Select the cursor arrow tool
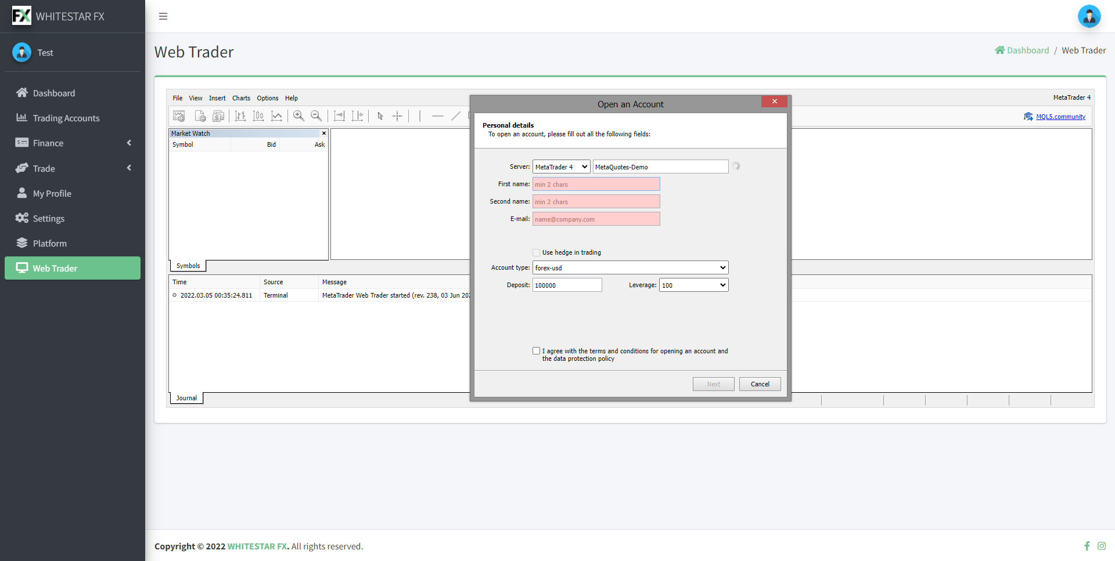The height and width of the screenshot is (561, 1115). coord(380,116)
